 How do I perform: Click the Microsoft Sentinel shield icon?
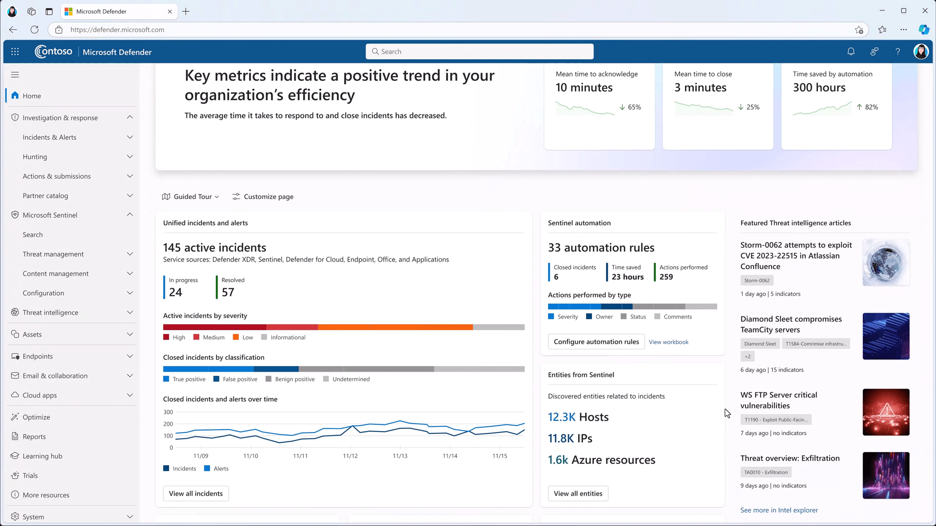click(x=15, y=215)
